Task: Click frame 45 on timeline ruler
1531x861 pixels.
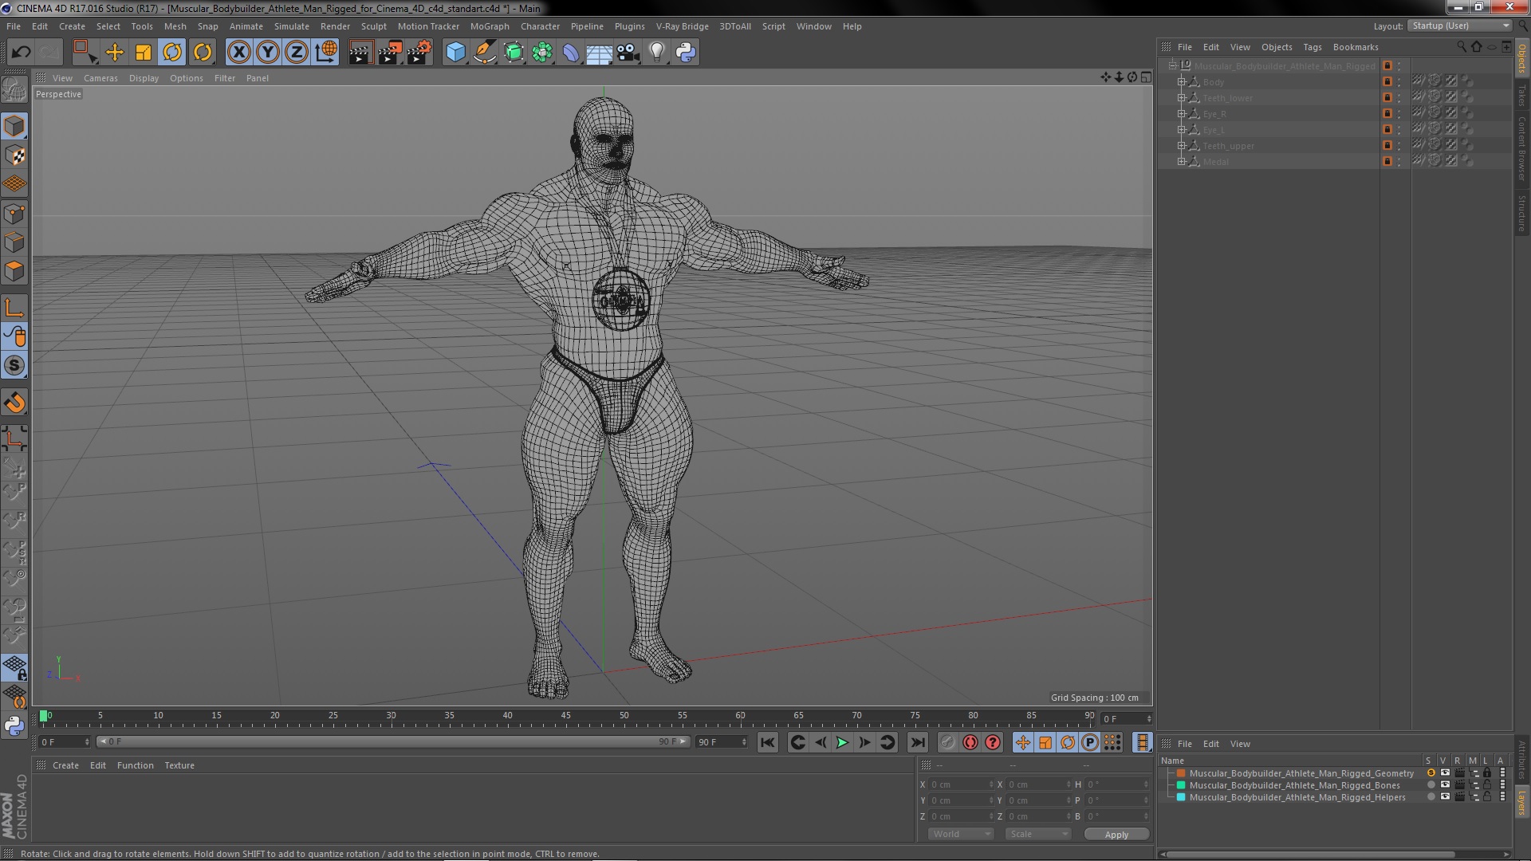Action: tap(565, 717)
